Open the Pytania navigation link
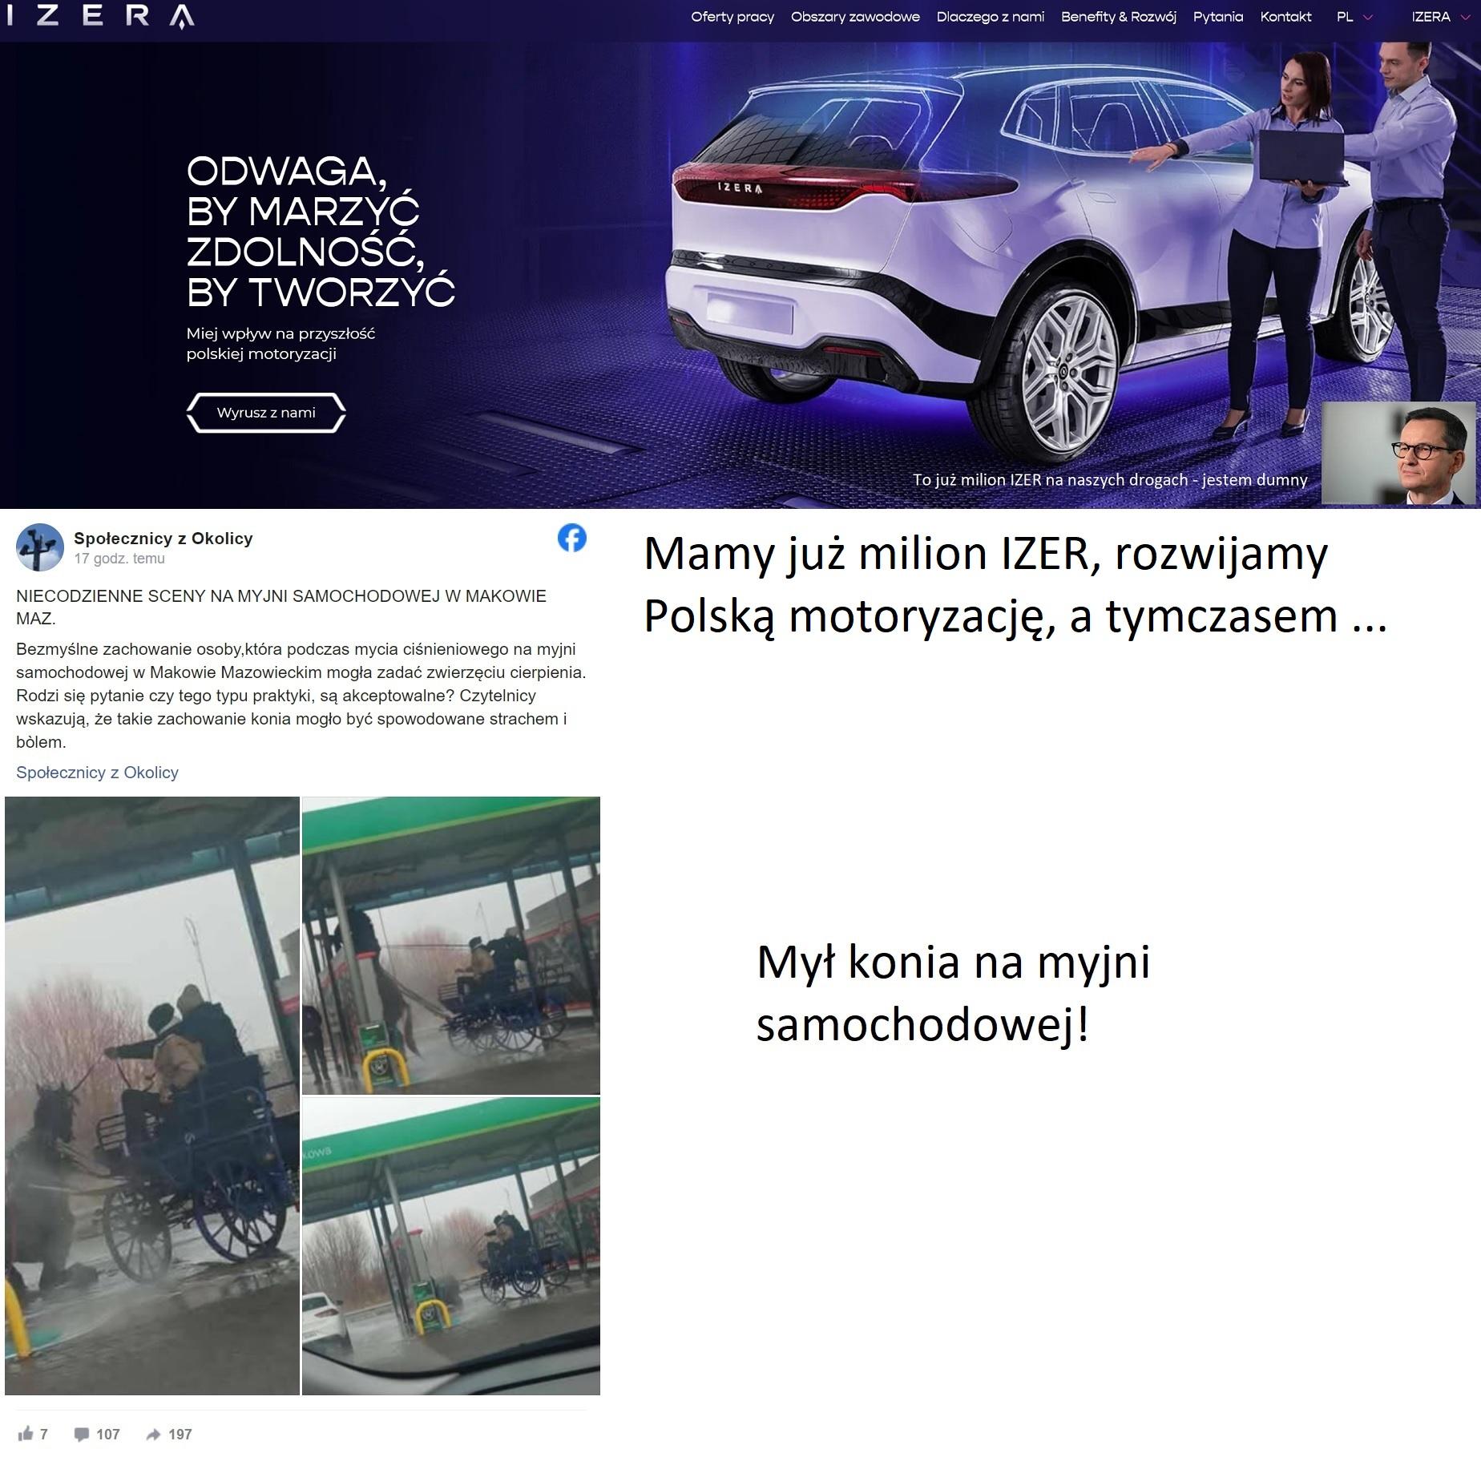Image resolution: width=1481 pixels, height=1457 pixels. click(x=1218, y=17)
